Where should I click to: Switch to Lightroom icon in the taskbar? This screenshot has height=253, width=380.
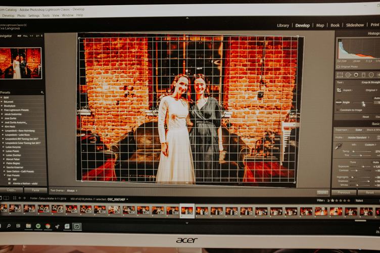click(x=77, y=227)
